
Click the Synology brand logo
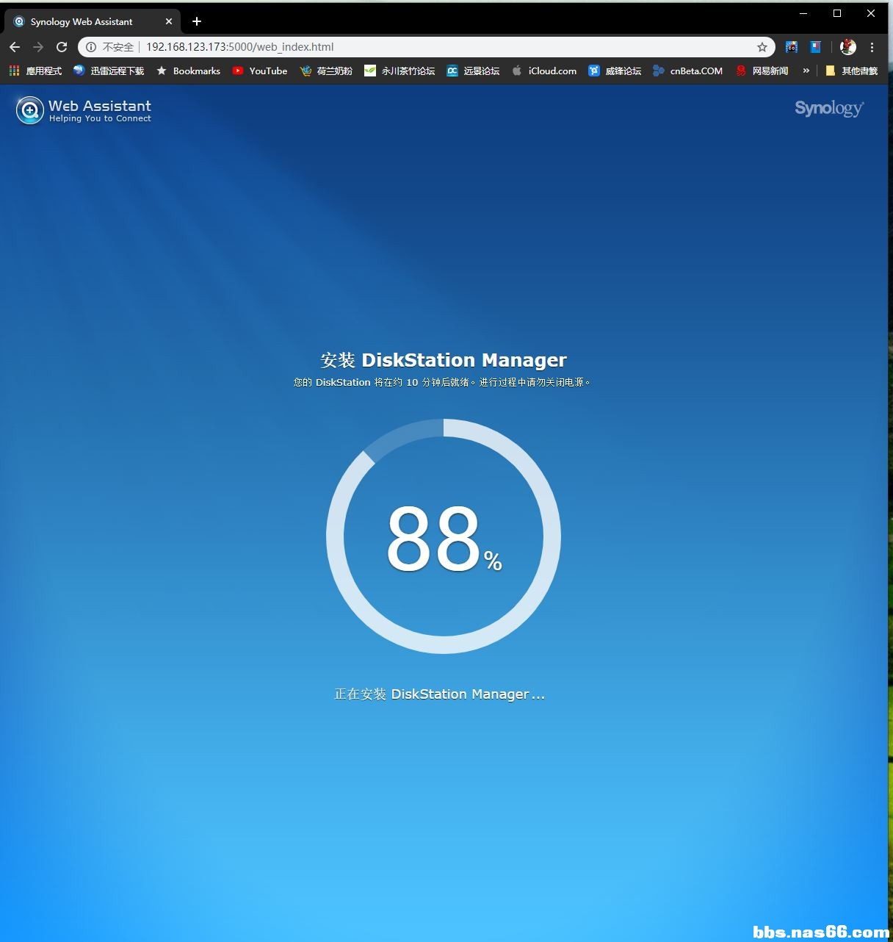(829, 109)
